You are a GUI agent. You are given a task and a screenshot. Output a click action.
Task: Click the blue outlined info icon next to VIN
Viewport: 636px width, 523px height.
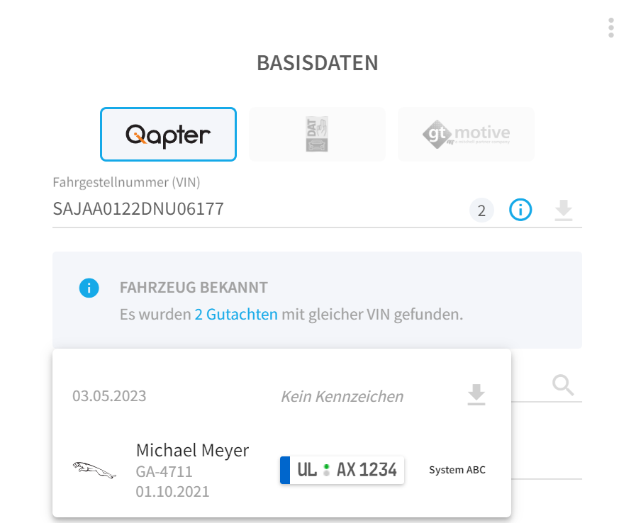tap(520, 210)
